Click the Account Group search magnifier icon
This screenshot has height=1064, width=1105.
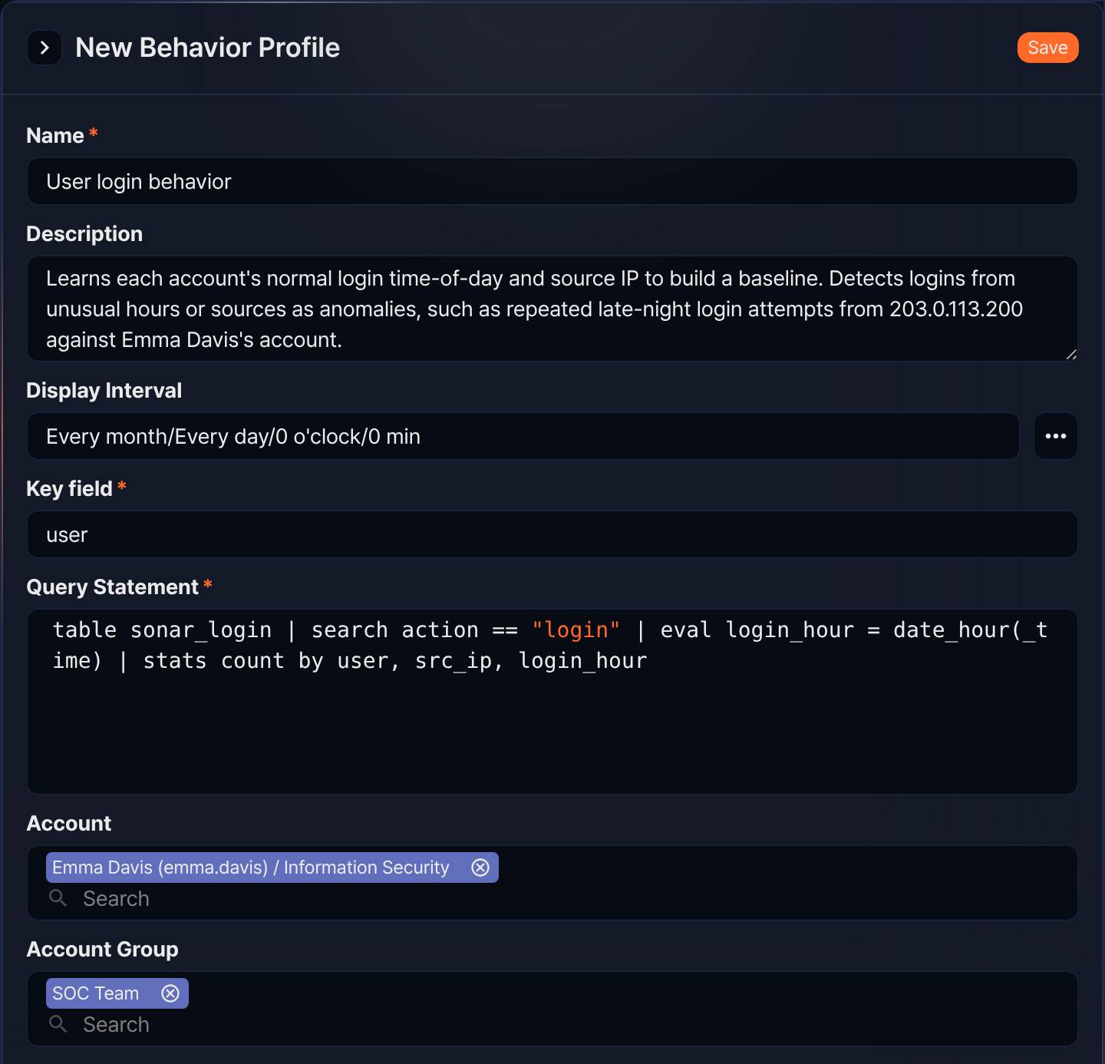[58, 1024]
